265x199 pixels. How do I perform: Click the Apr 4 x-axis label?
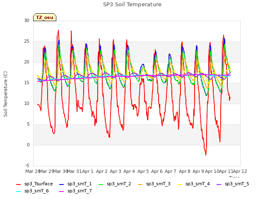(129, 171)
